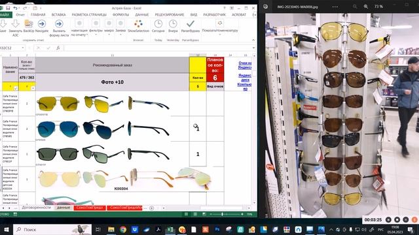Open the ФАЙЛ menu tab

(x=5, y=14)
